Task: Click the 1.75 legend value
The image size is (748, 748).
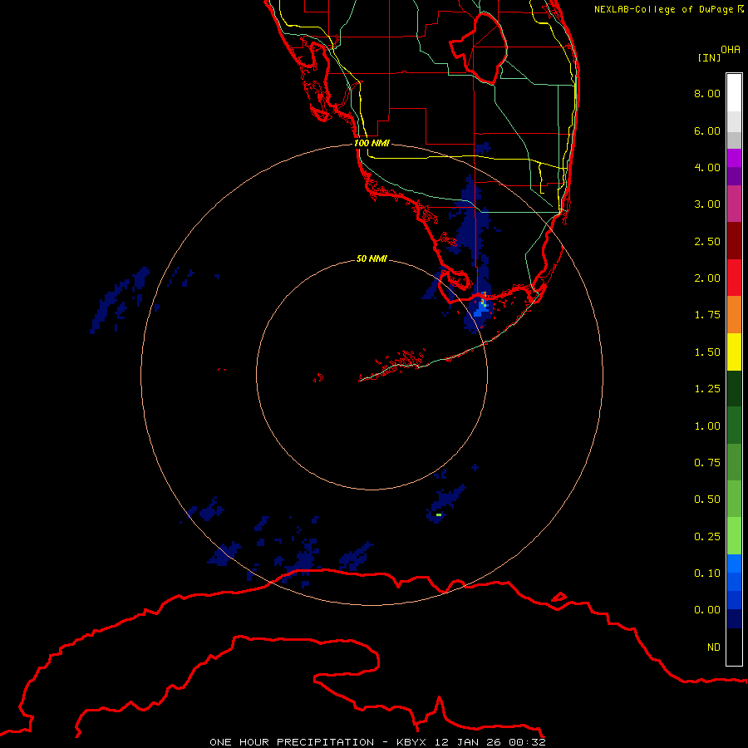Action: click(x=707, y=315)
